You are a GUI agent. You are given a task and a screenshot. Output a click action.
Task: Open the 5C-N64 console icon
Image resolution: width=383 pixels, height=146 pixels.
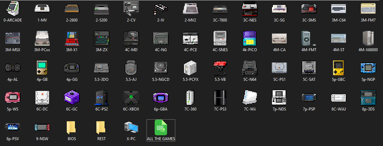pos(249,68)
